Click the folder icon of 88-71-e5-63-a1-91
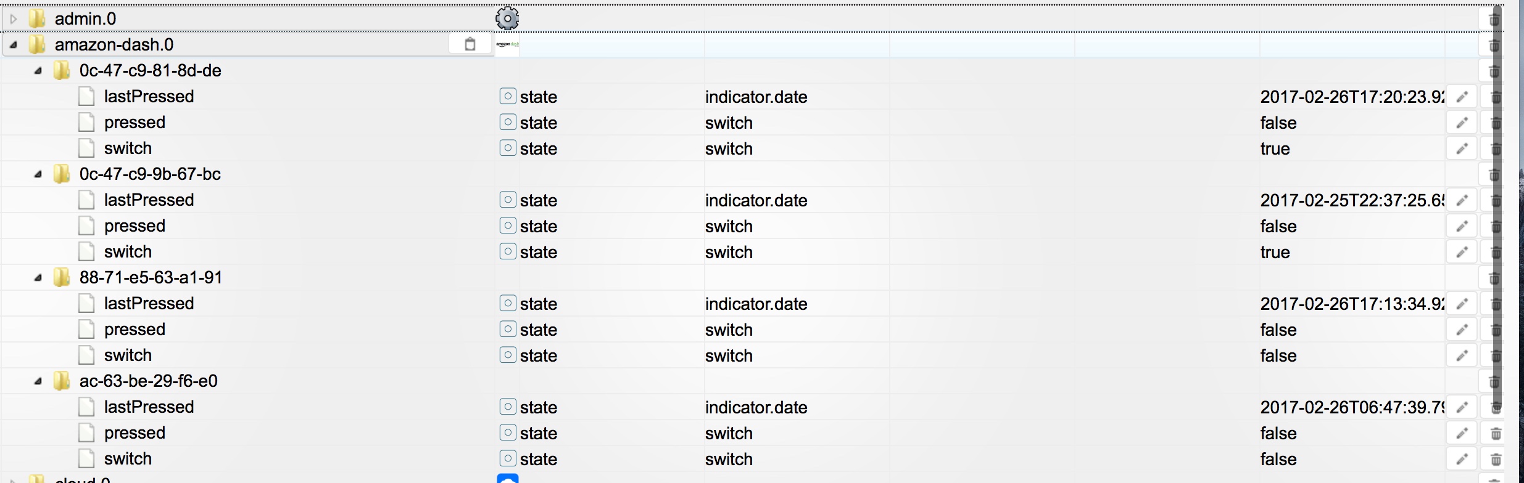Screen dimensions: 1524x483 point(62,277)
